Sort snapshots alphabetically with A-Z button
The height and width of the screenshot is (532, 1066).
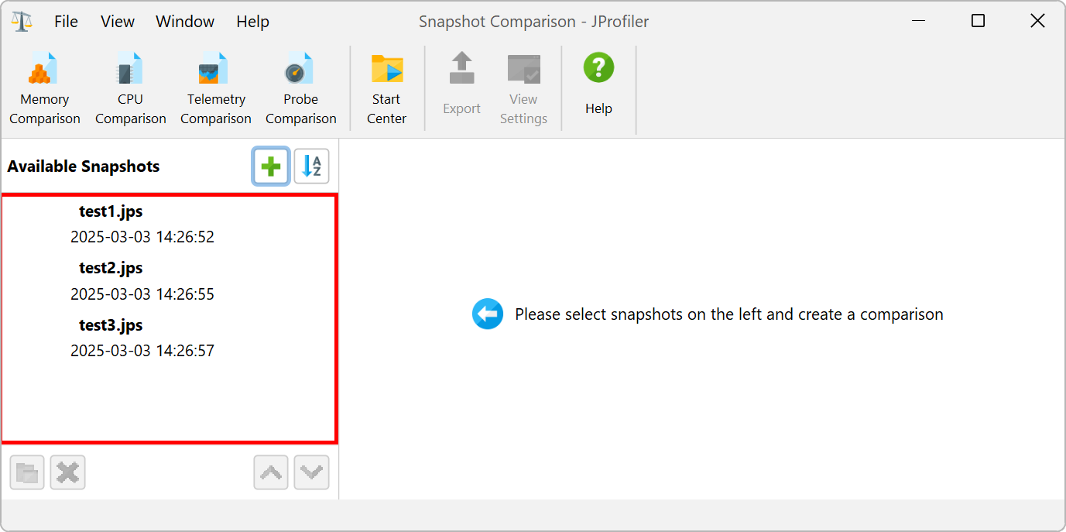pos(311,166)
